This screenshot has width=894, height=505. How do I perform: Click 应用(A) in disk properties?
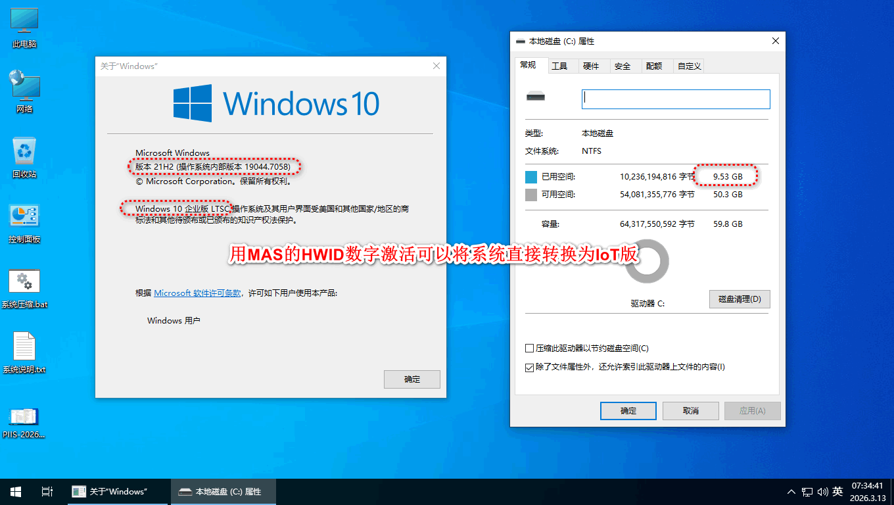click(x=753, y=411)
